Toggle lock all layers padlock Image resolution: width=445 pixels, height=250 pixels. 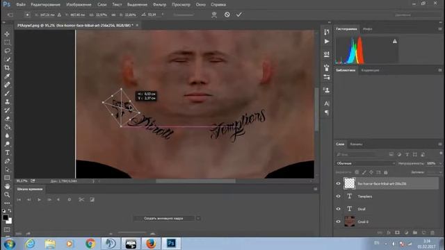386,172
